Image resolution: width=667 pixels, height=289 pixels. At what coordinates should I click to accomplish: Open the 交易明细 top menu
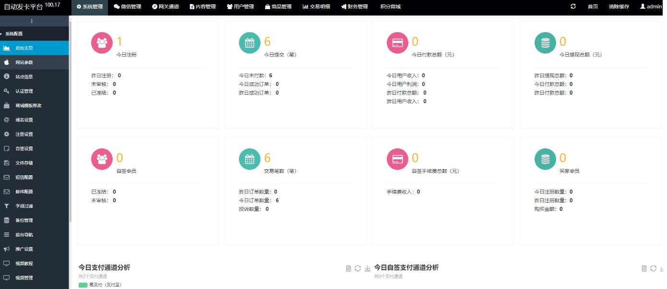[x=316, y=7]
